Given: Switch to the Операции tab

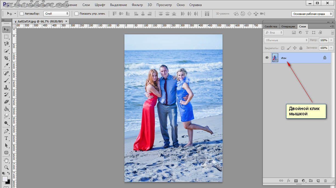Looking at the screenshot, I should pos(288,26).
